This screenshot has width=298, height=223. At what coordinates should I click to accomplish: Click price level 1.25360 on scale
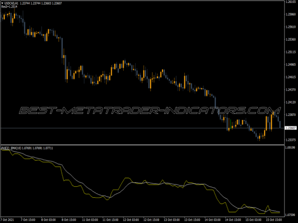(291, 40)
